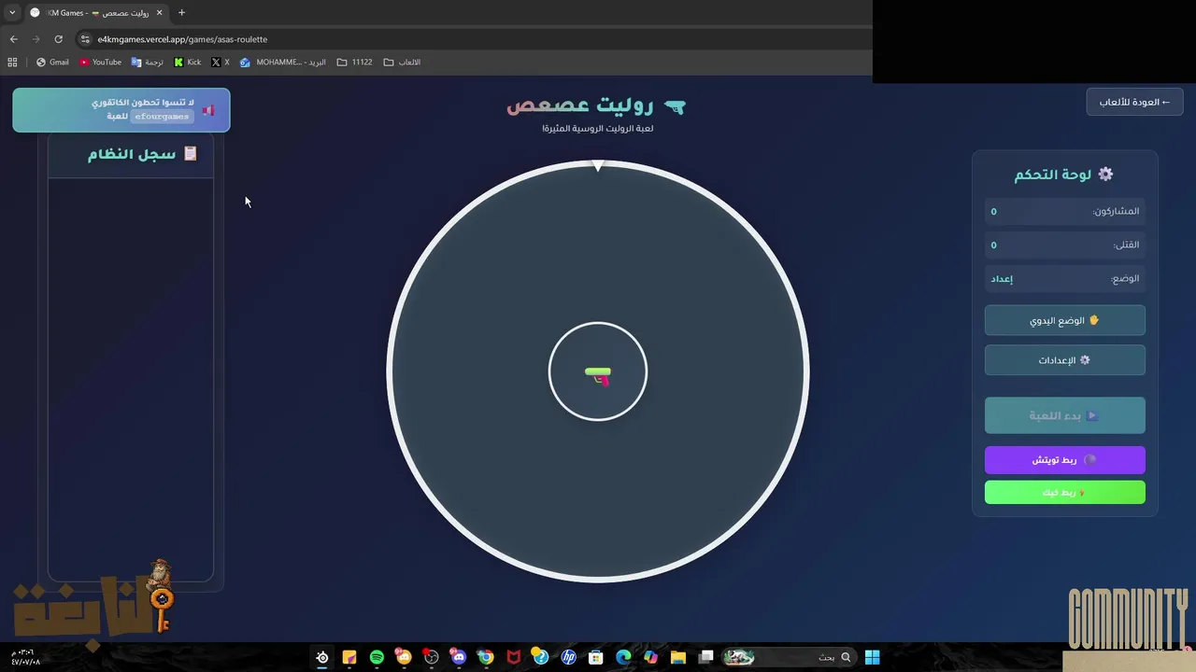
Task: Open the apps grid in the bookmarks bar
Action: pos(12,63)
